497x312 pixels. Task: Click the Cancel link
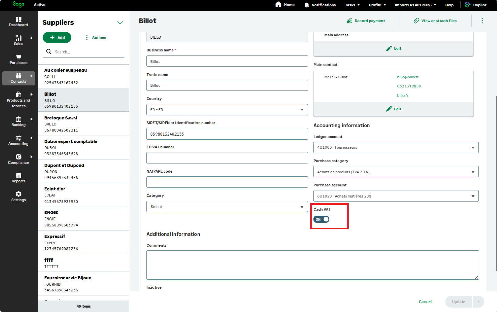[x=425, y=302]
